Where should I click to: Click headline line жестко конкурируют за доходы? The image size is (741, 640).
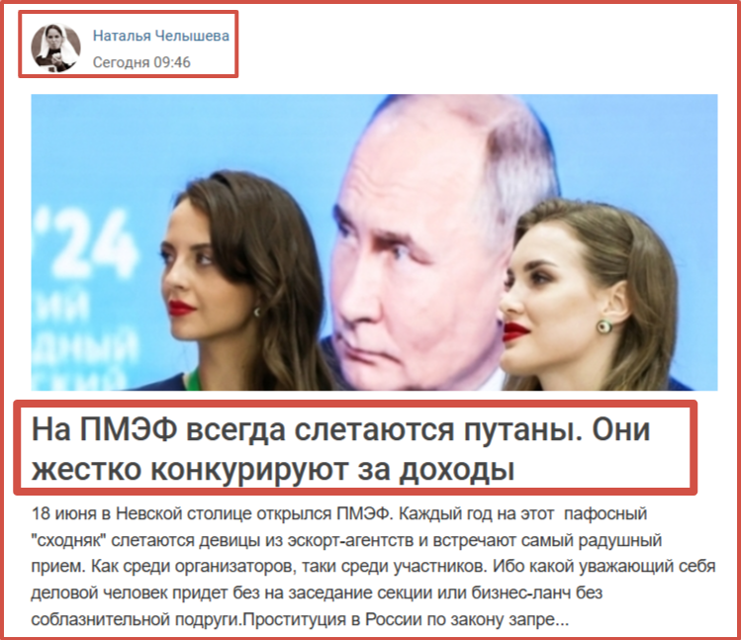(x=273, y=469)
